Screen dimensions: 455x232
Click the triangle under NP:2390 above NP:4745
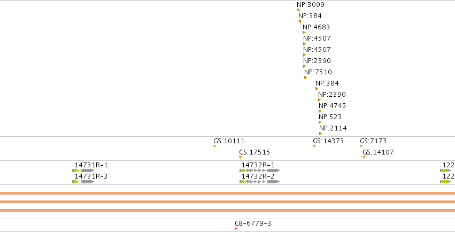pos(320,100)
